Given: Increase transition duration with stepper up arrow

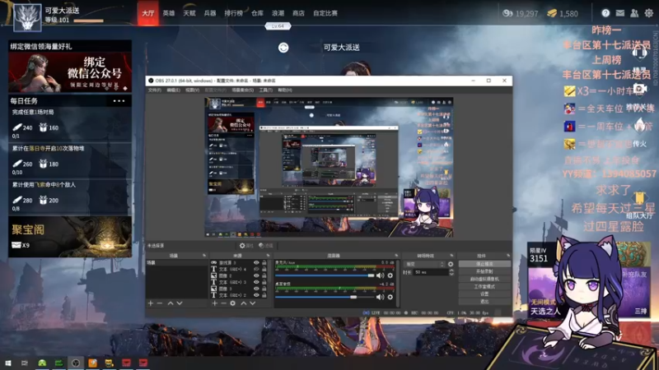Looking at the screenshot, I should pyautogui.click(x=451, y=271).
